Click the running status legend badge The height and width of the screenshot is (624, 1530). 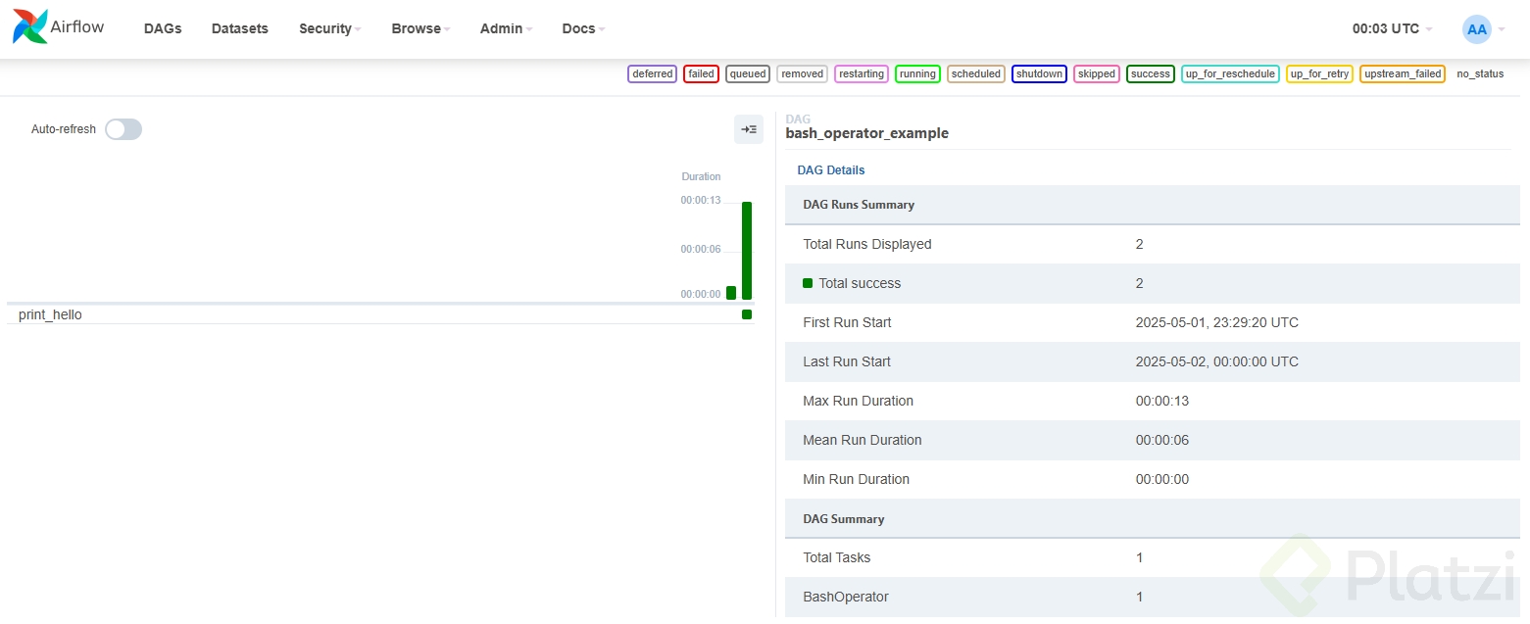coord(917,73)
